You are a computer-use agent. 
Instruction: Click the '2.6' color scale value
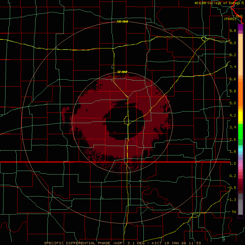[233, 140]
